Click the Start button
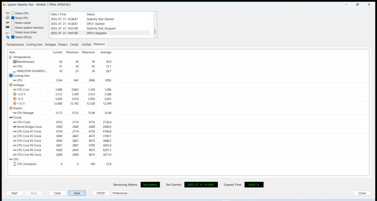 click(x=15, y=193)
